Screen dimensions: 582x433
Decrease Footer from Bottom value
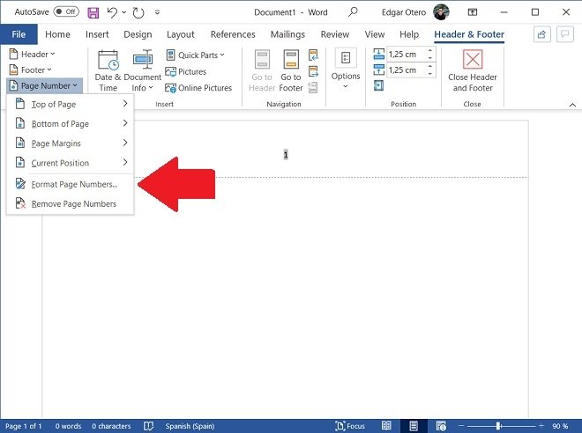(429, 74)
